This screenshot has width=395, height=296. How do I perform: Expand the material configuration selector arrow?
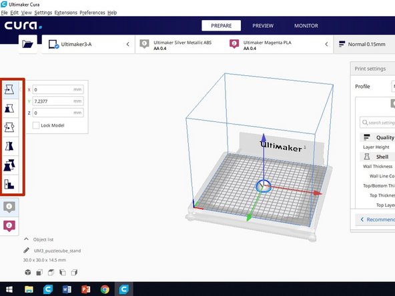[326, 44]
